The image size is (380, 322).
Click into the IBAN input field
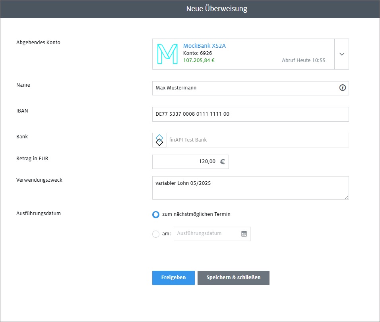(x=250, y=114)
